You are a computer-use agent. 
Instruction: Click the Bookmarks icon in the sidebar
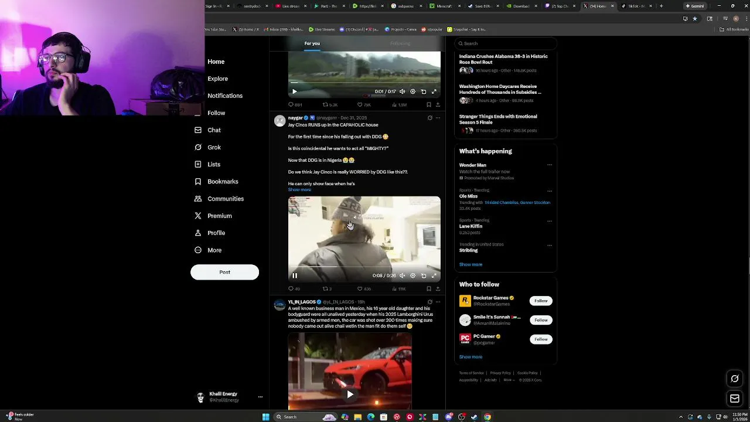[198, 182]
